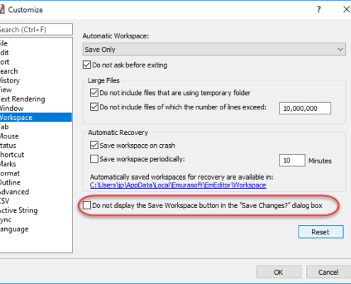351x284 pixels.
Task: Disable Save workspace on crash
Action: pos(94,145)
